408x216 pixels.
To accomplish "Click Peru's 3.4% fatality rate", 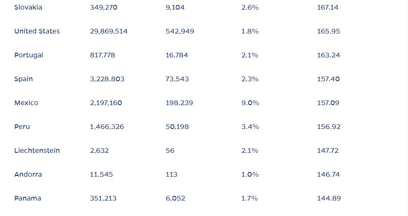I will point(250,127).
